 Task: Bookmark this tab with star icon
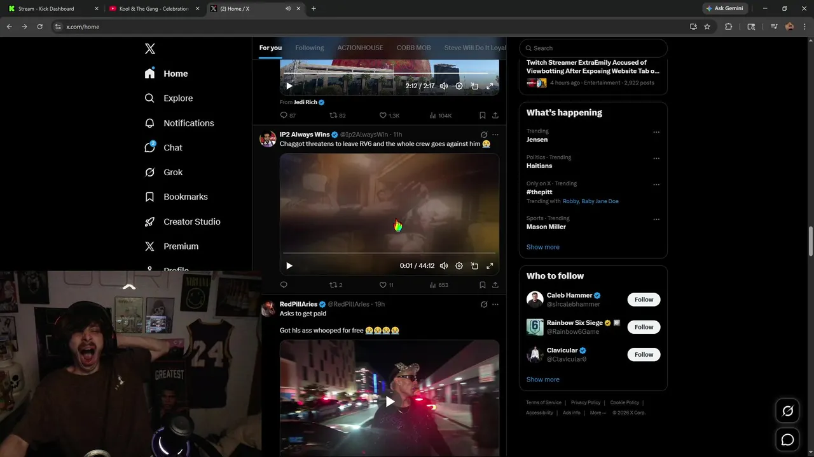[x=707, y=27]
